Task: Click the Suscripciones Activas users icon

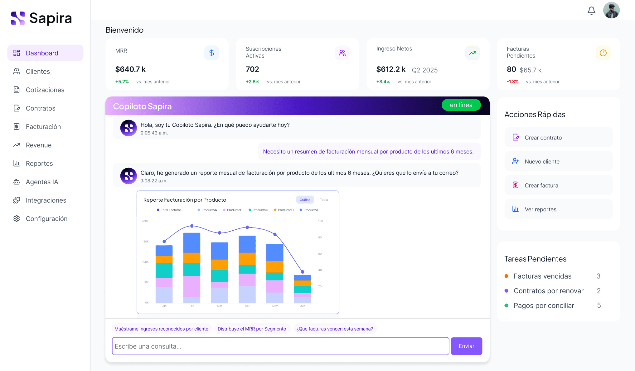Action: click(x=342, y=53)
